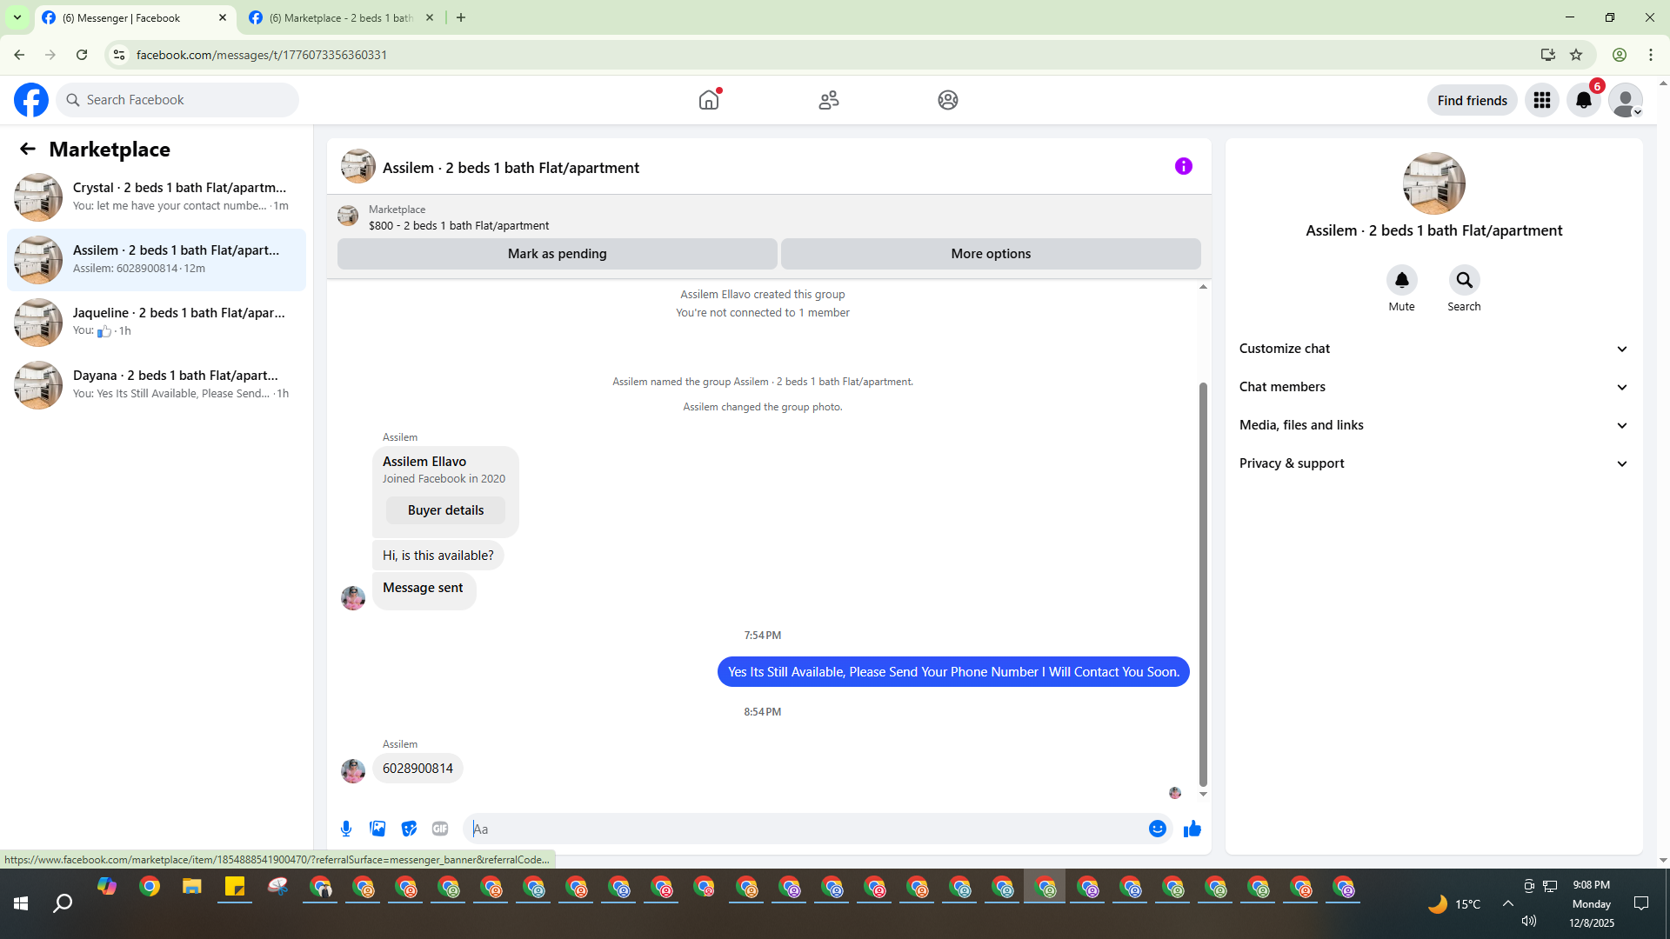Open Windows notification center
The height and width of the screenshot is (939, 1670).
point(1641,904)
